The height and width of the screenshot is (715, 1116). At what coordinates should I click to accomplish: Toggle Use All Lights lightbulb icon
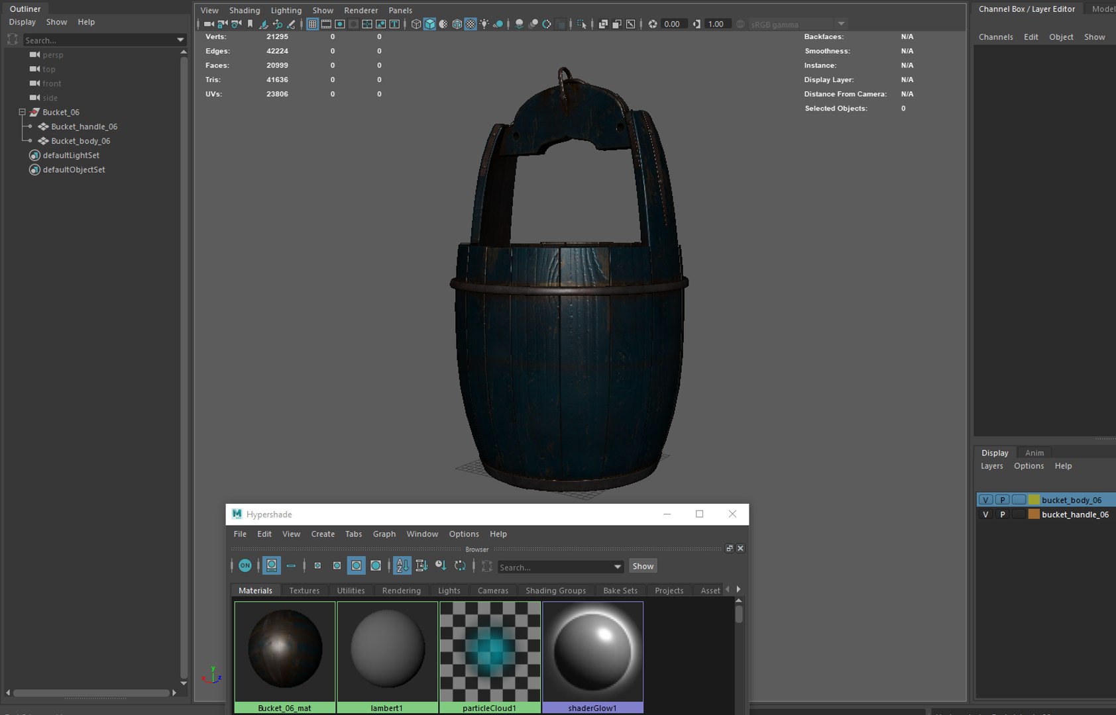(484, 24)
